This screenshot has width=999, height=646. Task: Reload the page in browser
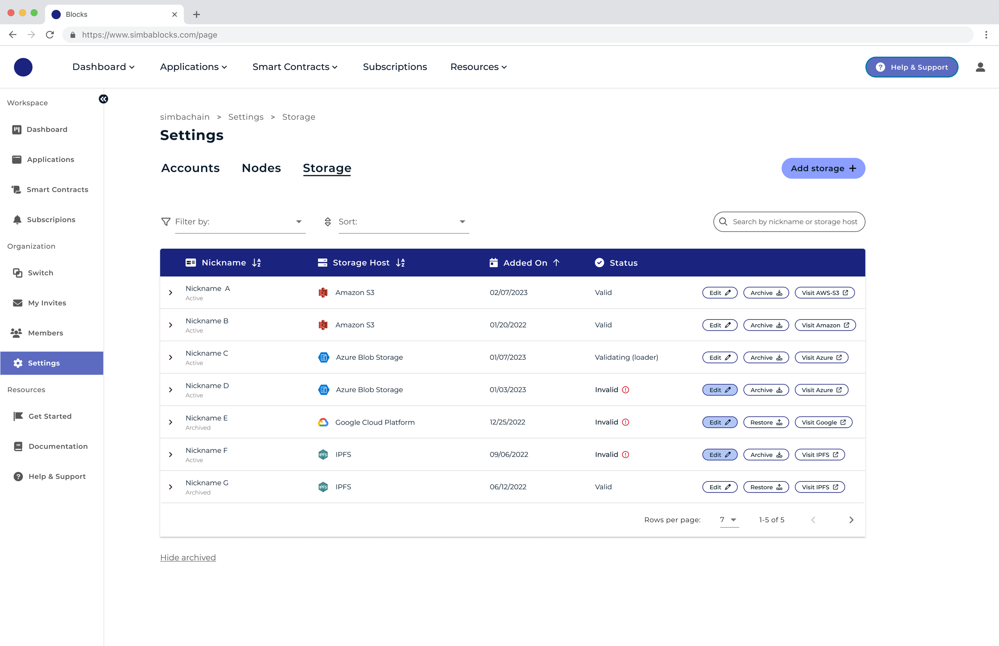50,35
